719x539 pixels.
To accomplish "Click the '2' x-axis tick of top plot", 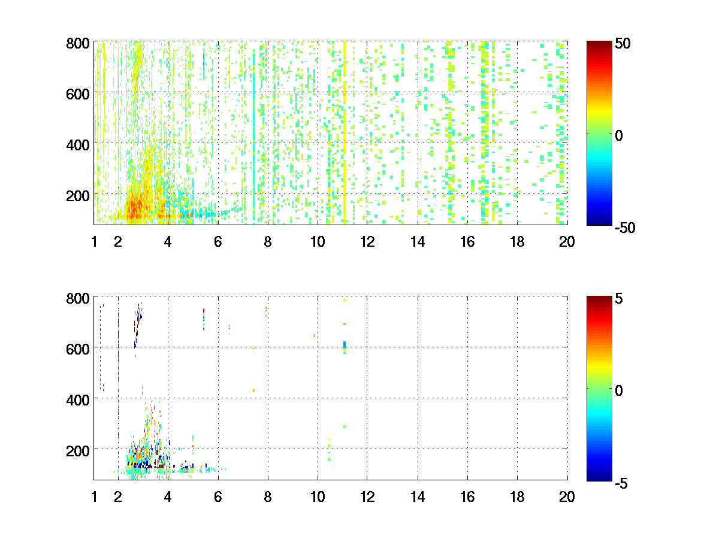I will click(118, 242).
